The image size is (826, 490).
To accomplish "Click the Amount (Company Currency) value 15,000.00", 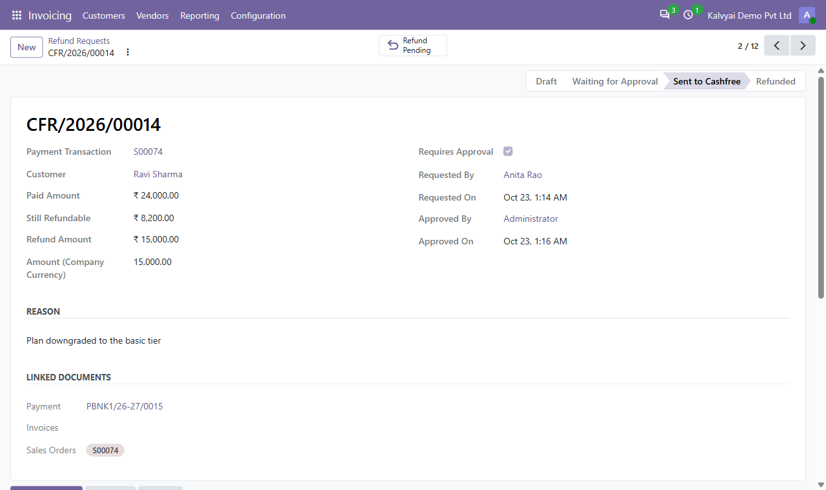I will click(x=153, y=262).
